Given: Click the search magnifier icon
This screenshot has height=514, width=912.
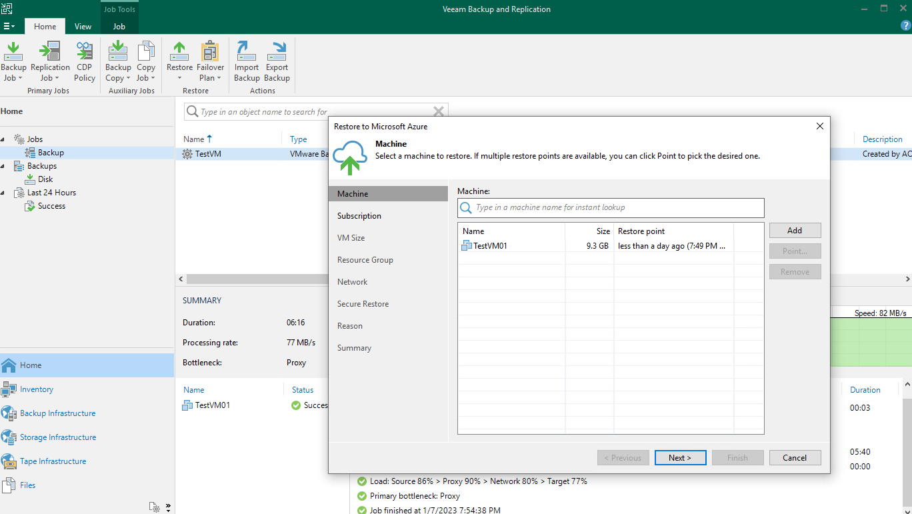Looking at the screenshot, I should point(192,112).
